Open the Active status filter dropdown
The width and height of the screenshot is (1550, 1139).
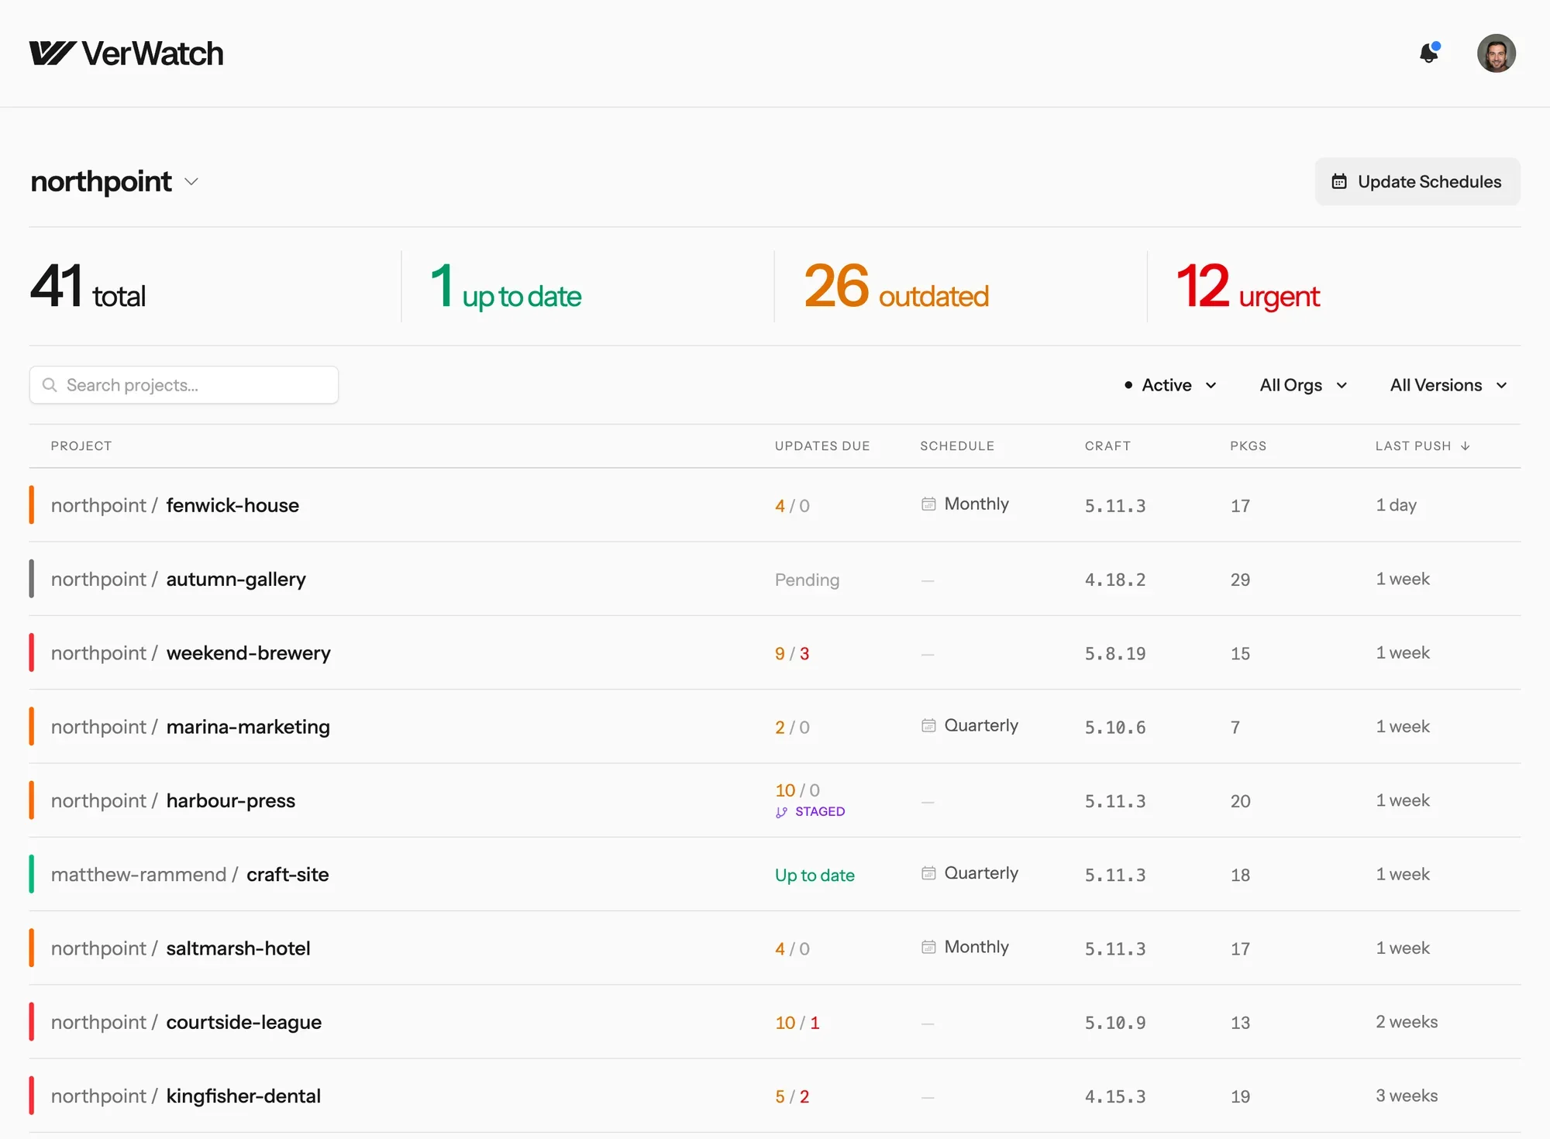click(x=1169, y=385)
